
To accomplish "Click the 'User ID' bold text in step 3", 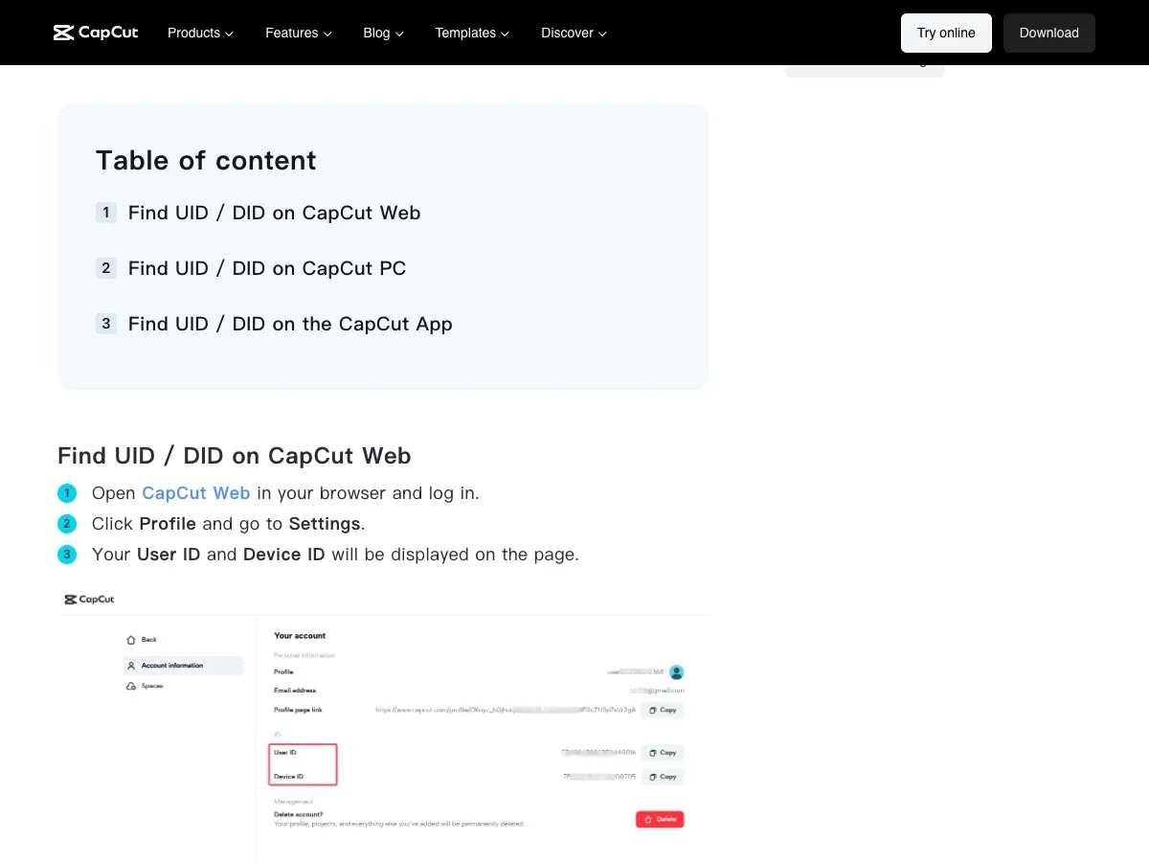I will [x=169, y=555].
